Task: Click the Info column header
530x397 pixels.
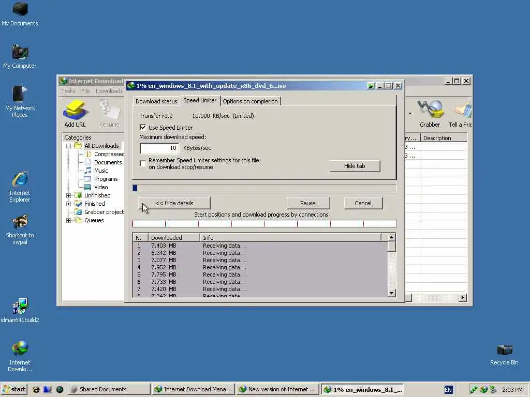Action: pos(290,238)
